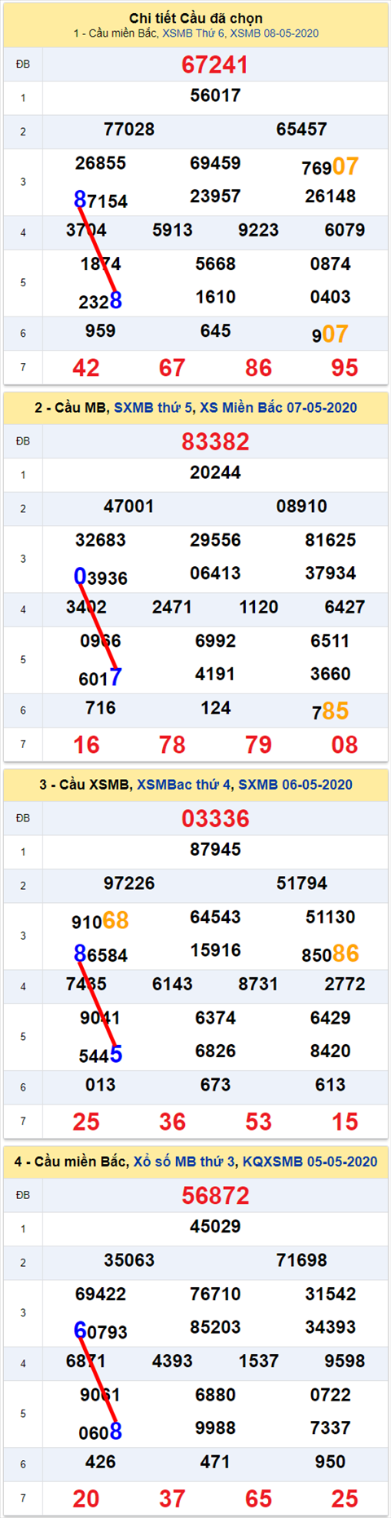This screenshot has width=391, height=1518.
Task: Select the number 9223
Action: 258,230
